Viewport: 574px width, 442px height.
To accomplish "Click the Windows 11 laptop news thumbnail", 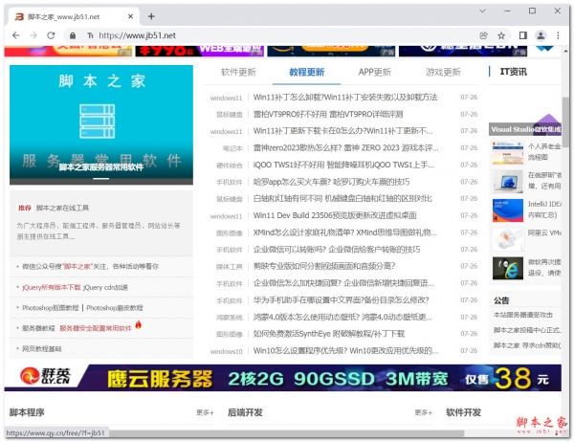I will [x=508, y=181].
